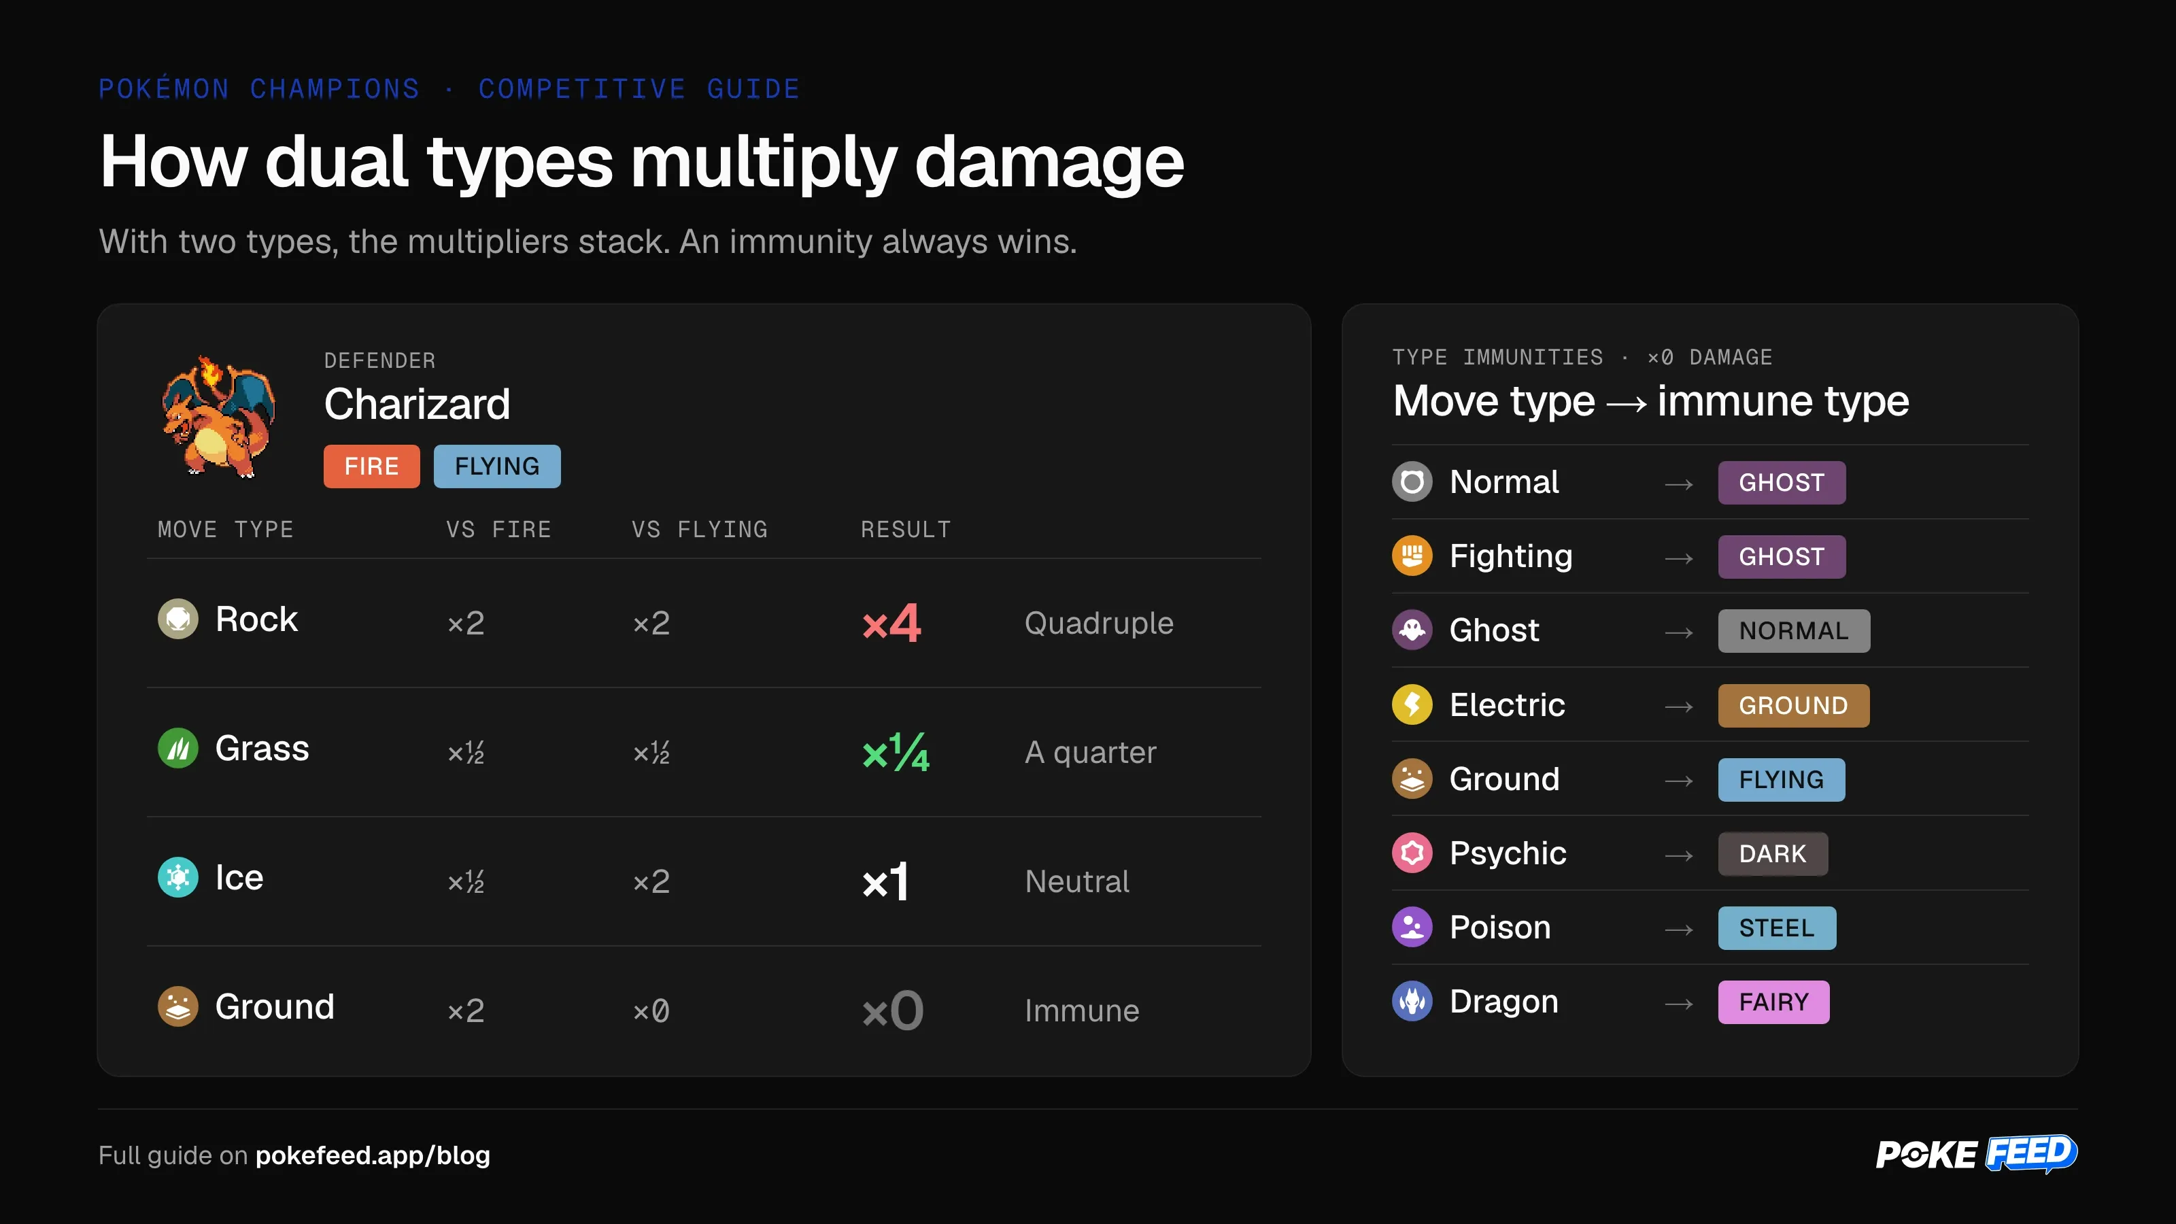The width and height of the screenshot is (2176, 1224).
Task: Click the Ice type snowflake icon
Action: [178, 878]
